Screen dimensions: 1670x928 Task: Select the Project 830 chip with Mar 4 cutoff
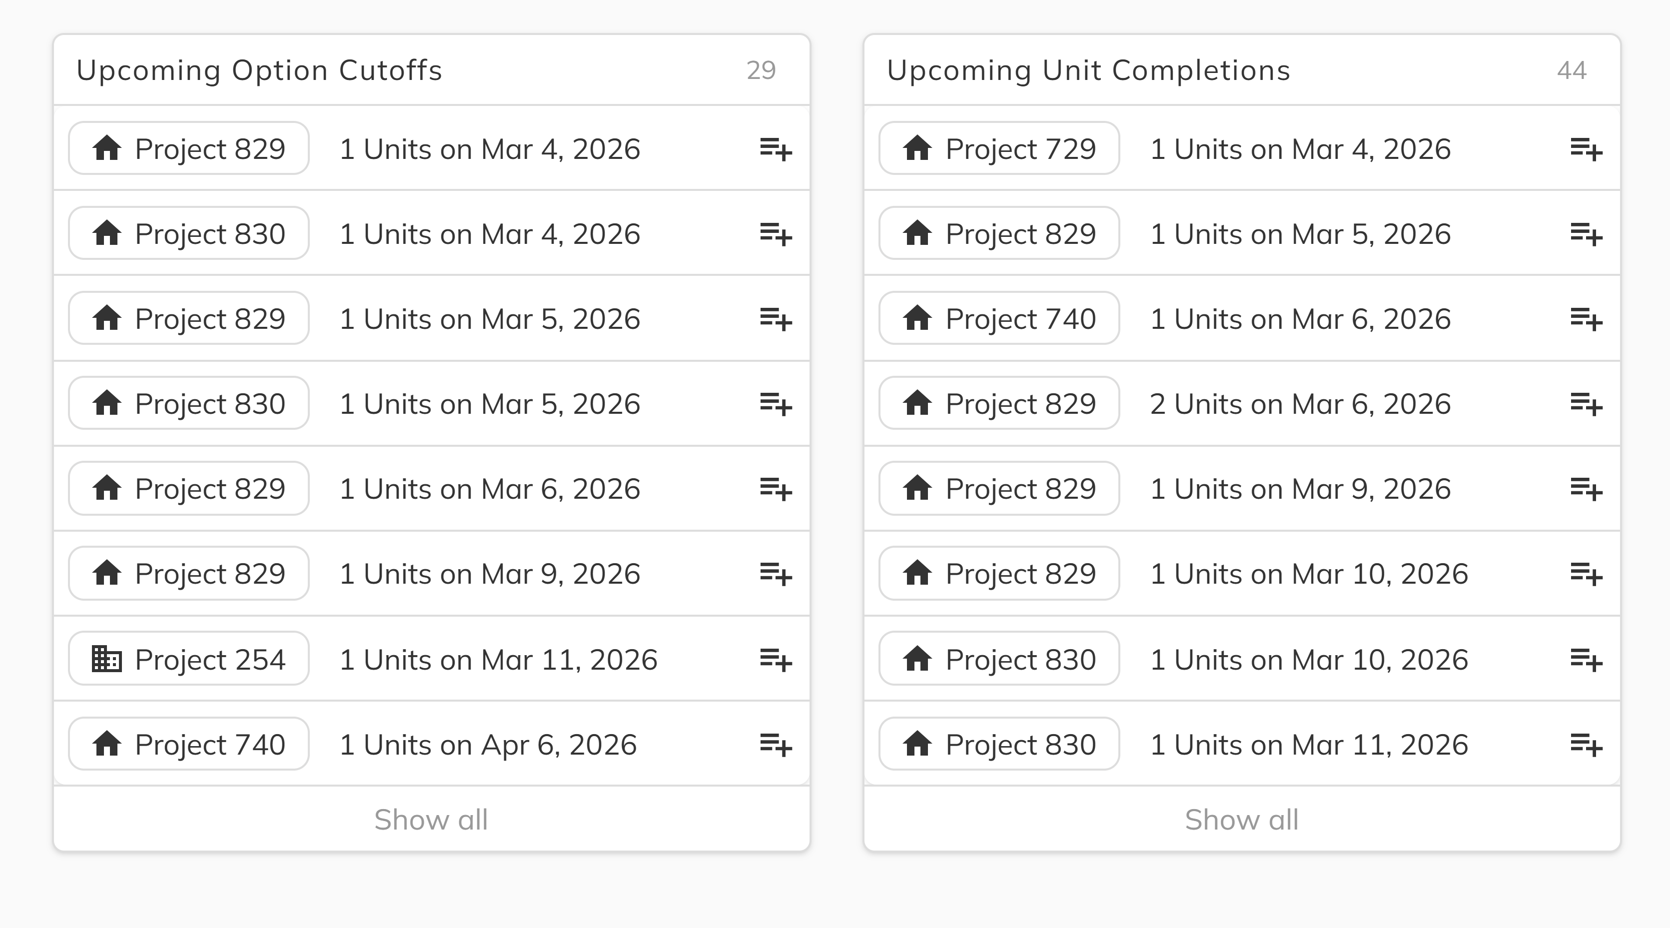(188, 233)
